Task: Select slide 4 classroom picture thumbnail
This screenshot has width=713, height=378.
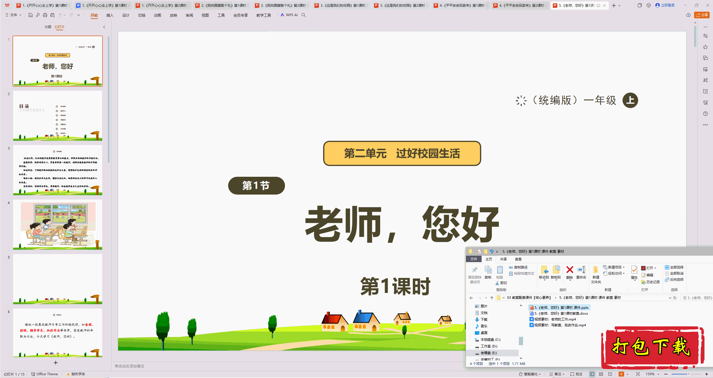Action: [x=58, y=225]
